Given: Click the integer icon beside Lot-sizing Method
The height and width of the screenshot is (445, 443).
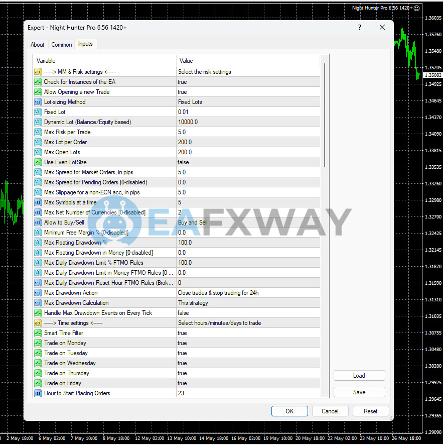Looking at the screenshot, I should pyautogui.click(x=38, y=102).
